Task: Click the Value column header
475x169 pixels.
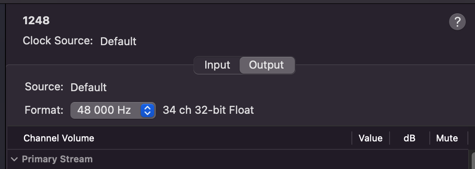Action: click(x=370, y=138)
